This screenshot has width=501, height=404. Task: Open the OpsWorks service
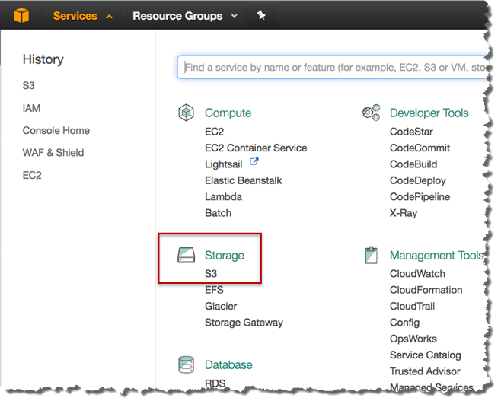[413, 339]
